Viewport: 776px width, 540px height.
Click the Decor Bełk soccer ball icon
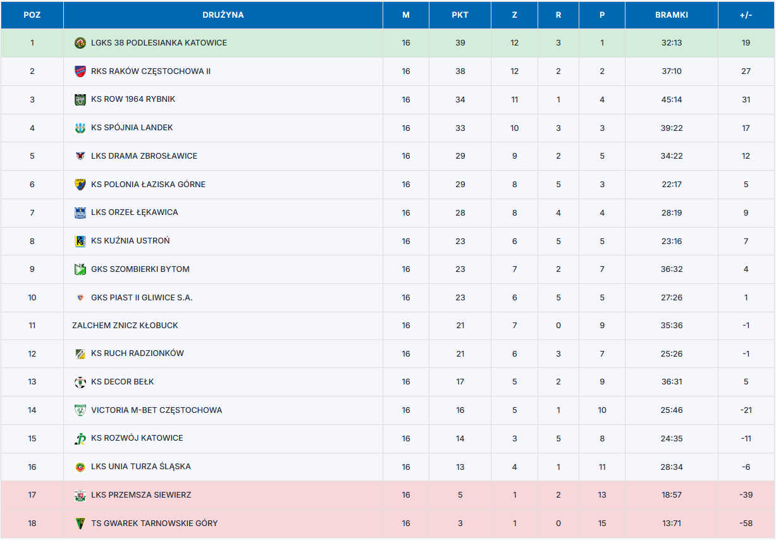pos(80,382)
